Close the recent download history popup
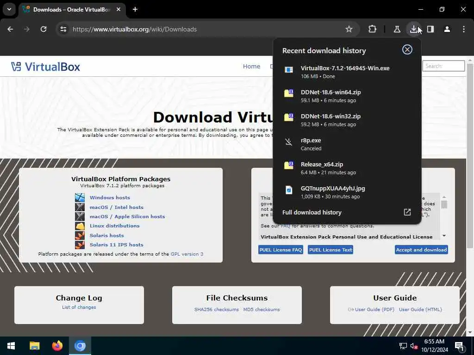The height and width of the screenshot is (355, 474). click(x=407, y=49)
